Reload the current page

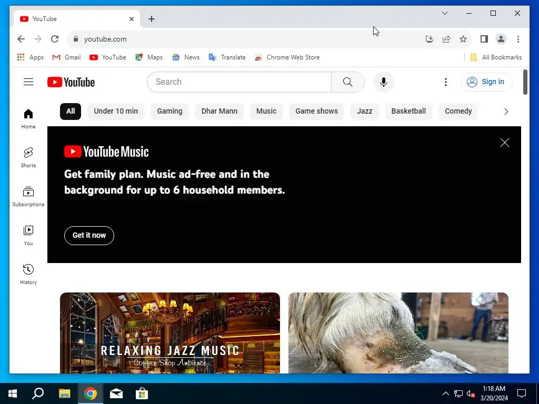coord(55,39)
